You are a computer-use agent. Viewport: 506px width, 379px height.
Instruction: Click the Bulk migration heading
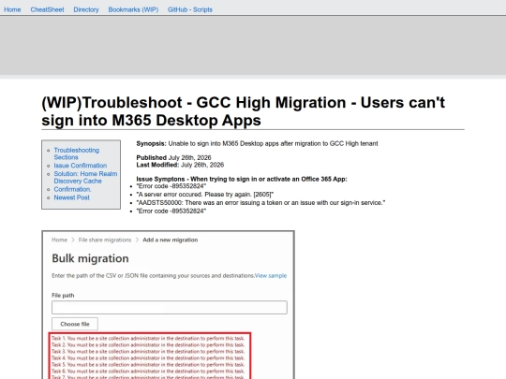90,258
